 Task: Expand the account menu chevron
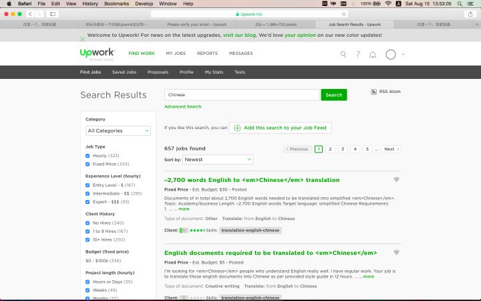tap(403, 54)
